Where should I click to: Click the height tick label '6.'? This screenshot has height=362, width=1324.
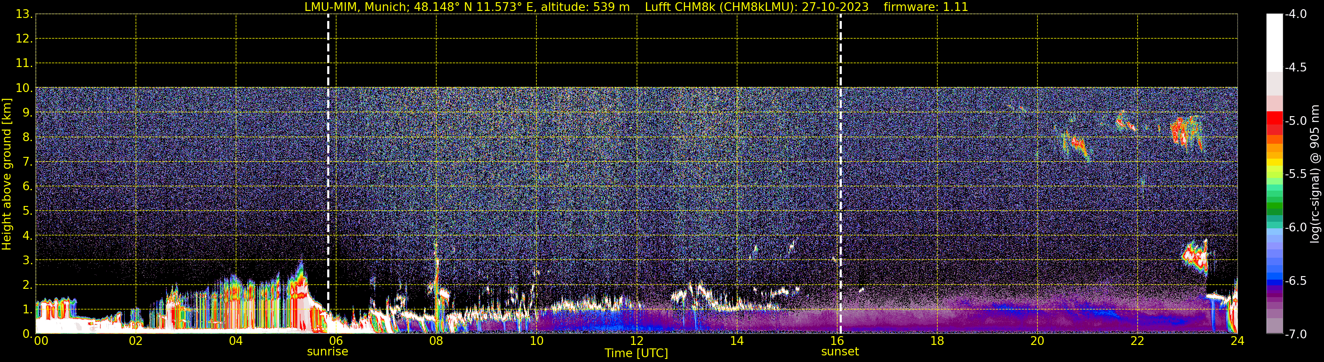click(x=28, y=187)
